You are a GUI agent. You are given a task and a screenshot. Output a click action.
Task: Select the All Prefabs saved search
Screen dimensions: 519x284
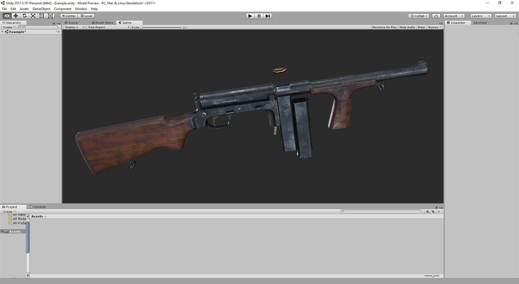pyautogui.click(x=17, y=223)
